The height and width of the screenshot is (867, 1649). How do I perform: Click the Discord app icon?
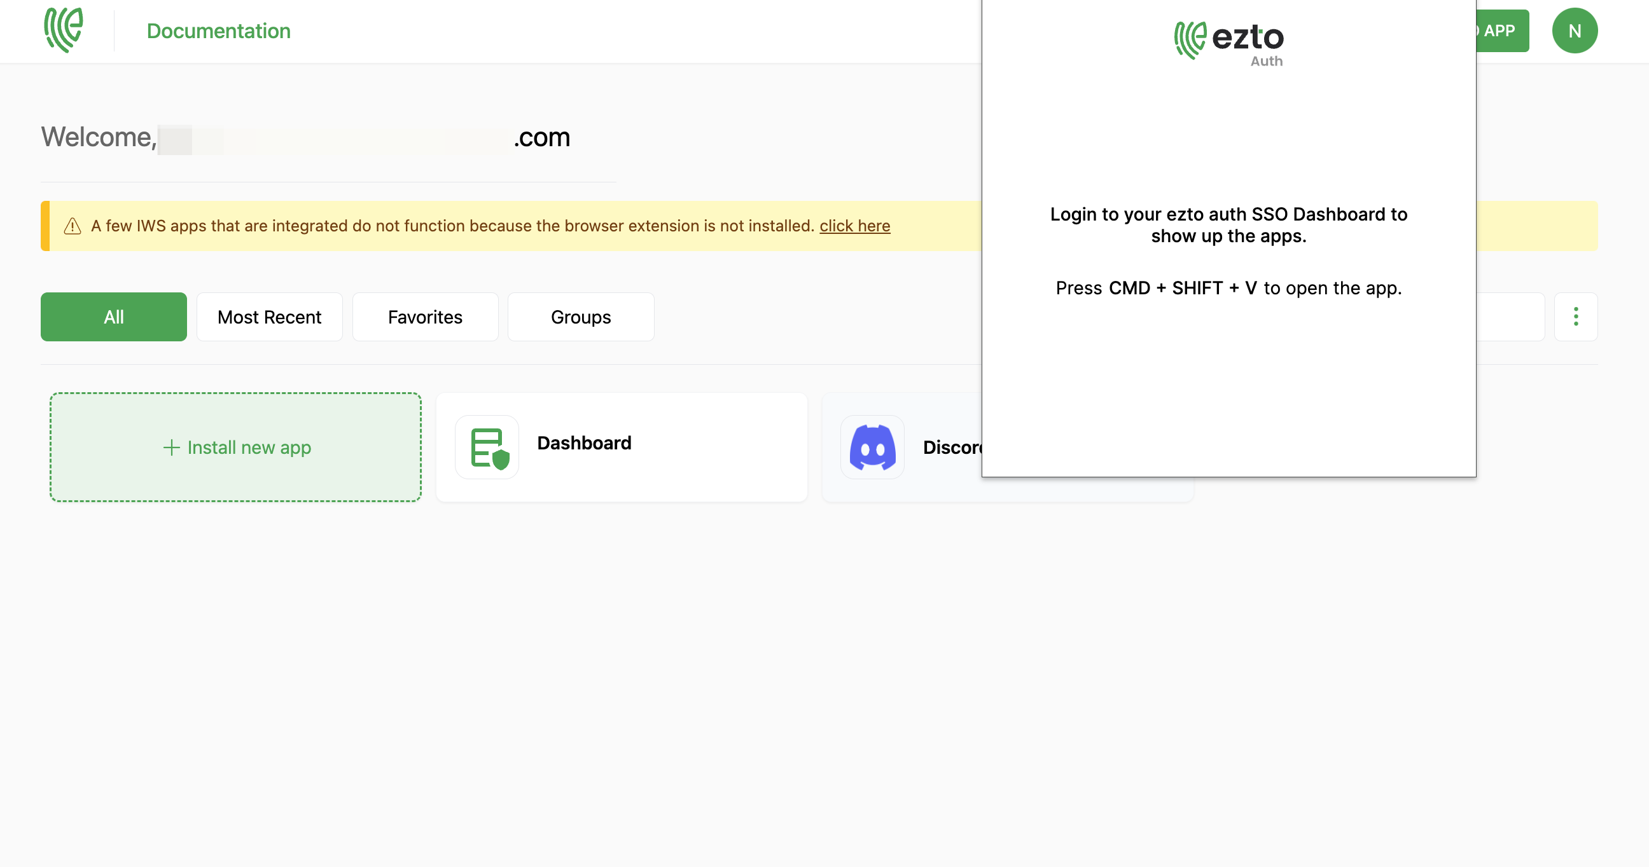coord(872,446)
